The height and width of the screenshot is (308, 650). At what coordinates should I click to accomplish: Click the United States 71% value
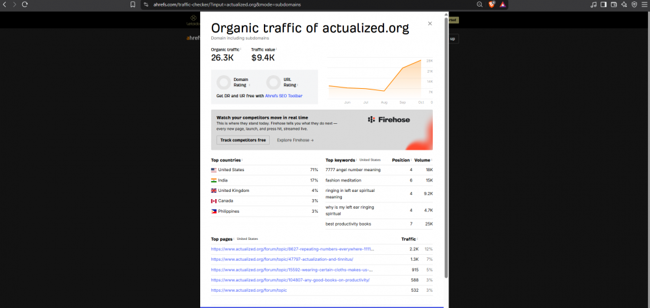[x=314, y=170]
